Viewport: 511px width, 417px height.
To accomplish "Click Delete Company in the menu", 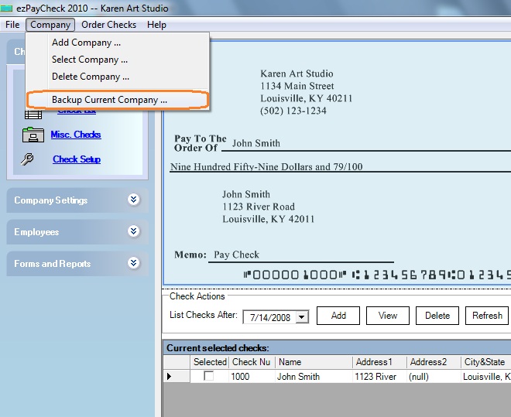I will [90, 77].
